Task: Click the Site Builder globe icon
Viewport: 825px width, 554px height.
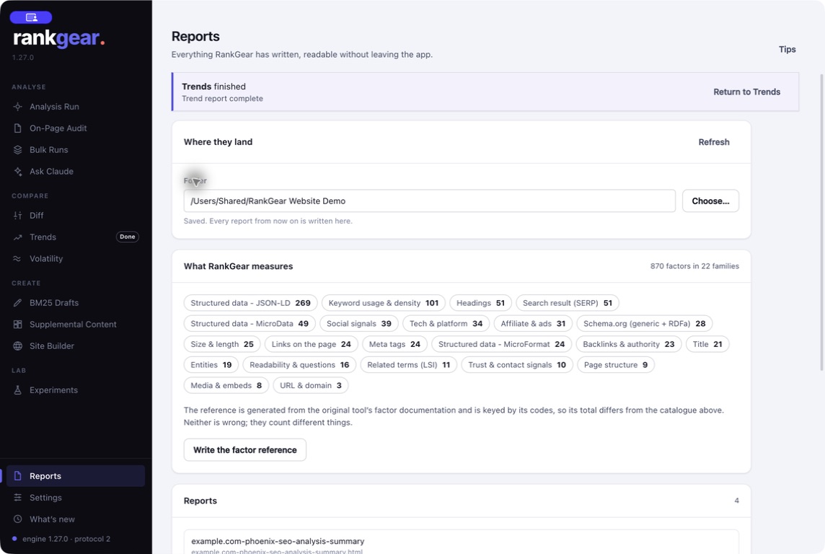Action: tap(18, 346)
